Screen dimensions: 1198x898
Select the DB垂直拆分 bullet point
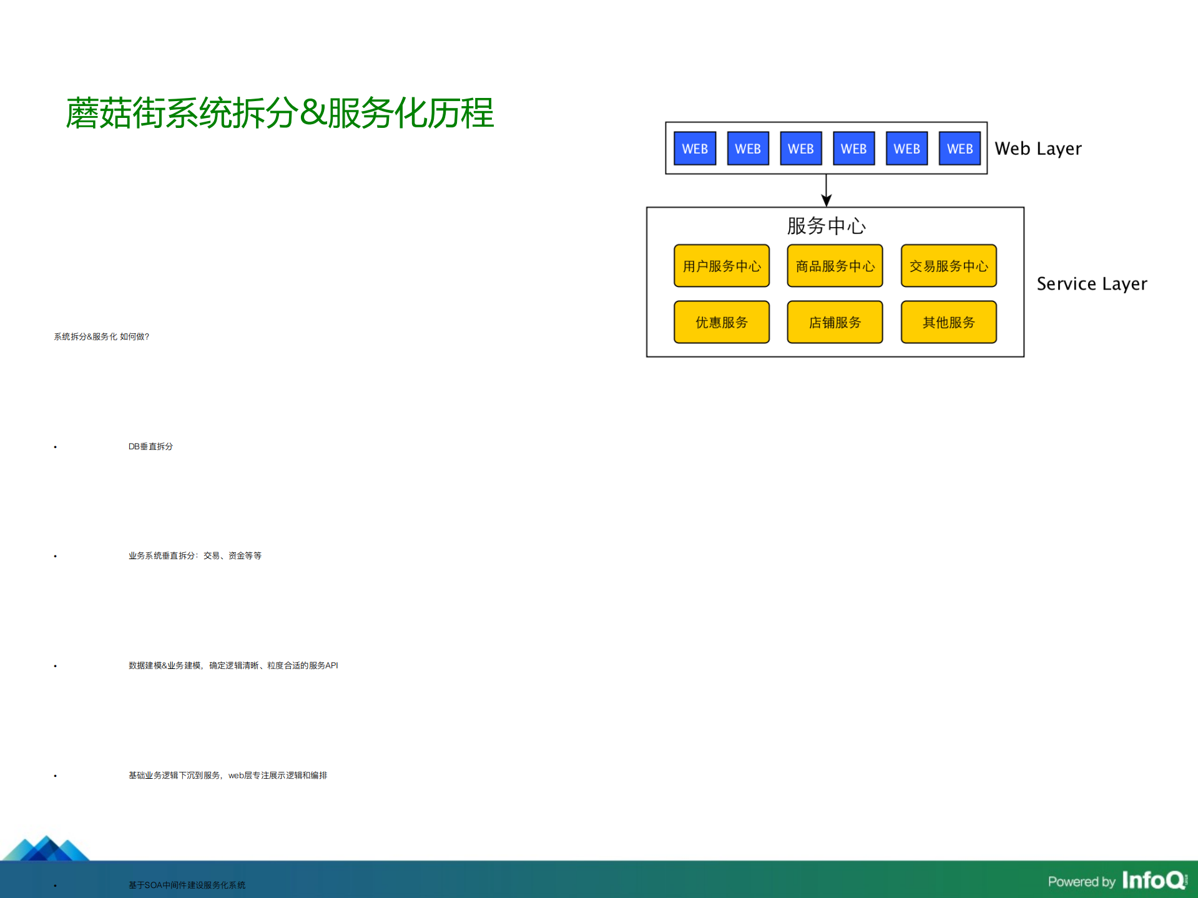click(x=150, y=446)
